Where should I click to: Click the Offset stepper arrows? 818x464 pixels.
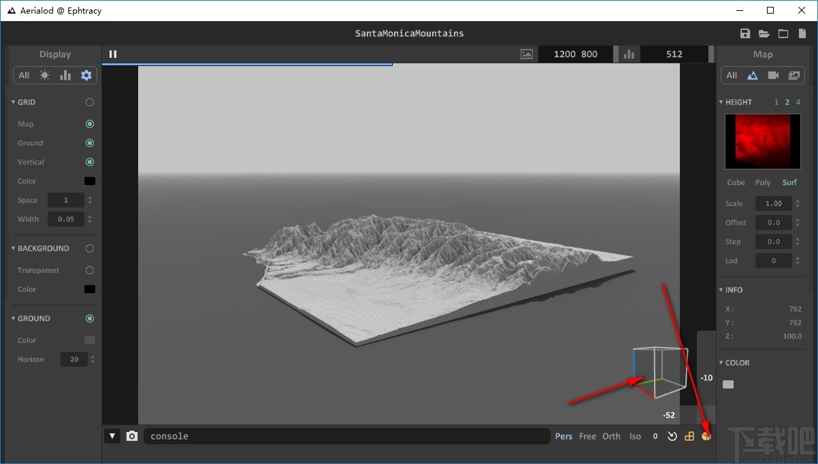pyautogui.click(x=797, y=222)
